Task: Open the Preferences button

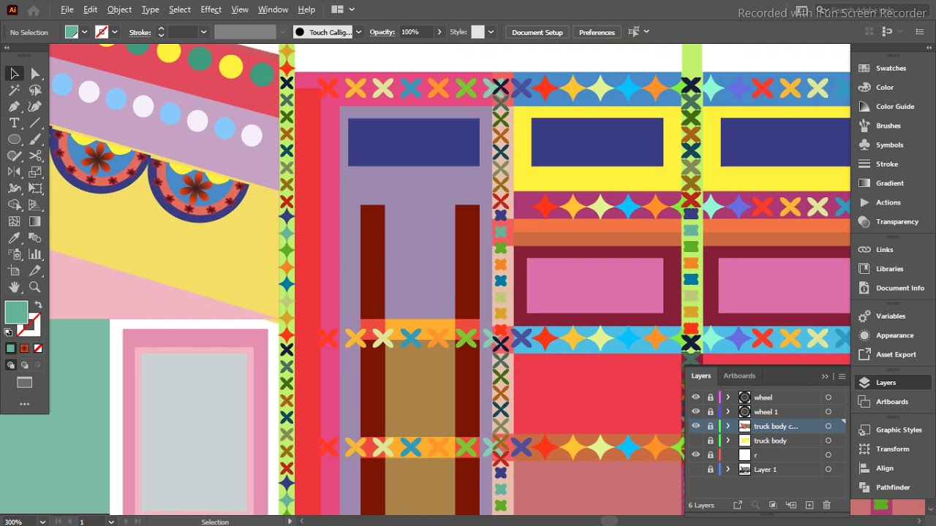Action: (597, 32)
